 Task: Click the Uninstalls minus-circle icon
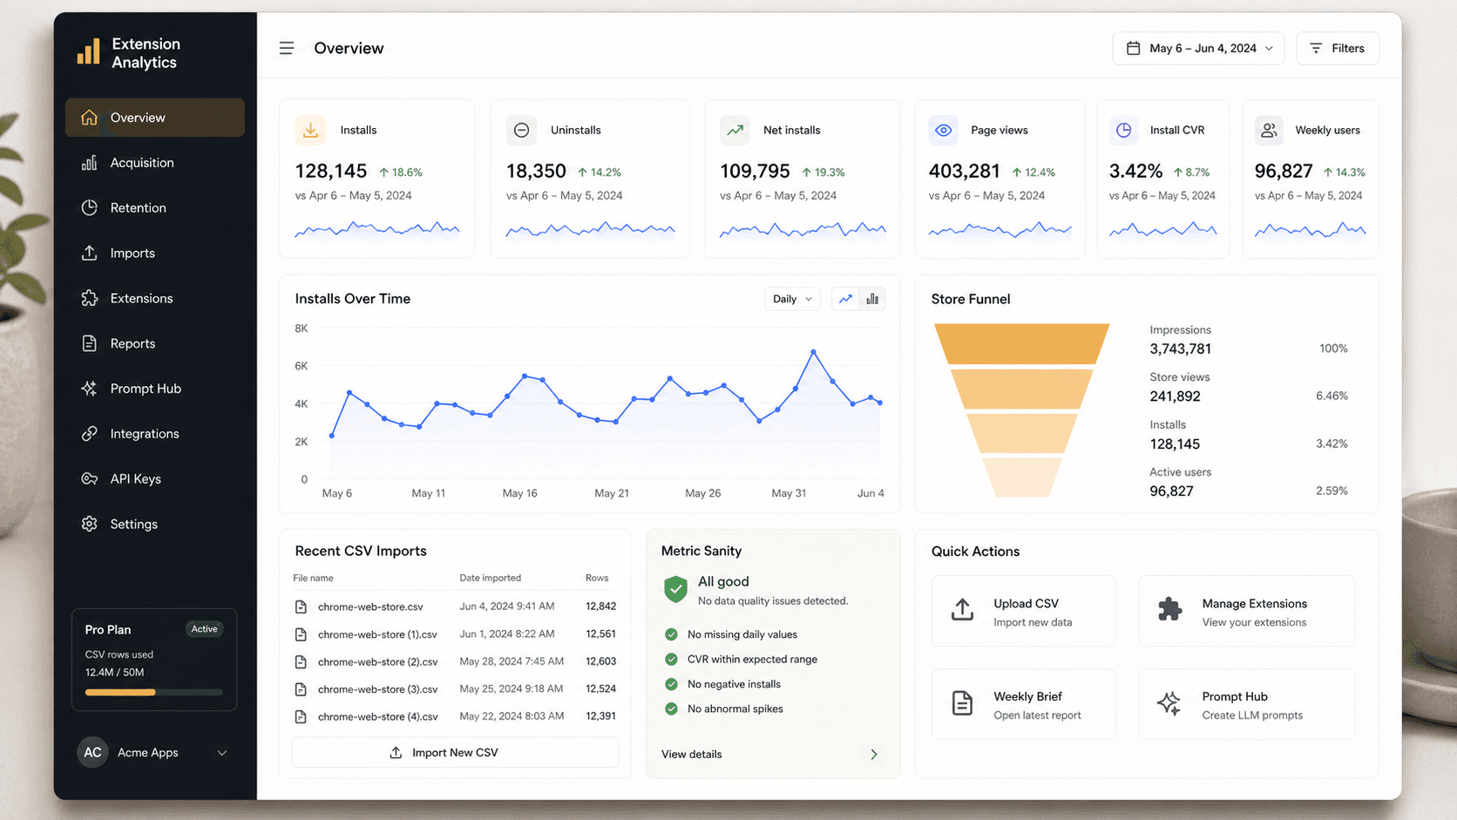(521, 130)
